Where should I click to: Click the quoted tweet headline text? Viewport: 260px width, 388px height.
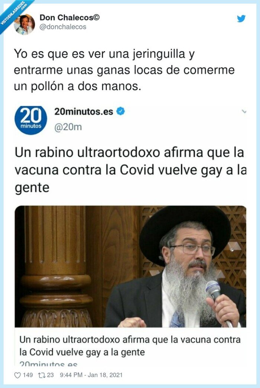click(x=130, y=170)
